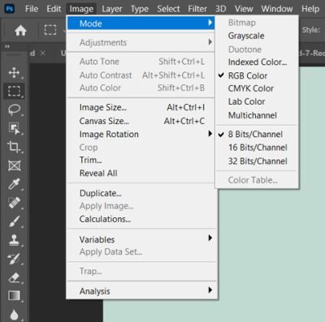The image size is (325, 322).
Task: Open the 3D menu
Action: point(220,9)
